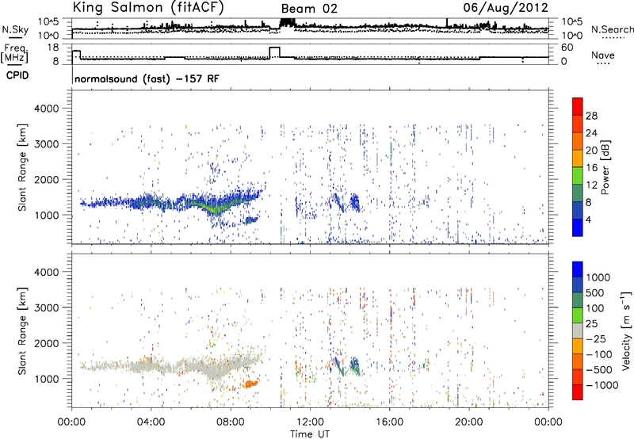Click the red bottom of velocity colorbar

[x=578, y=392]
